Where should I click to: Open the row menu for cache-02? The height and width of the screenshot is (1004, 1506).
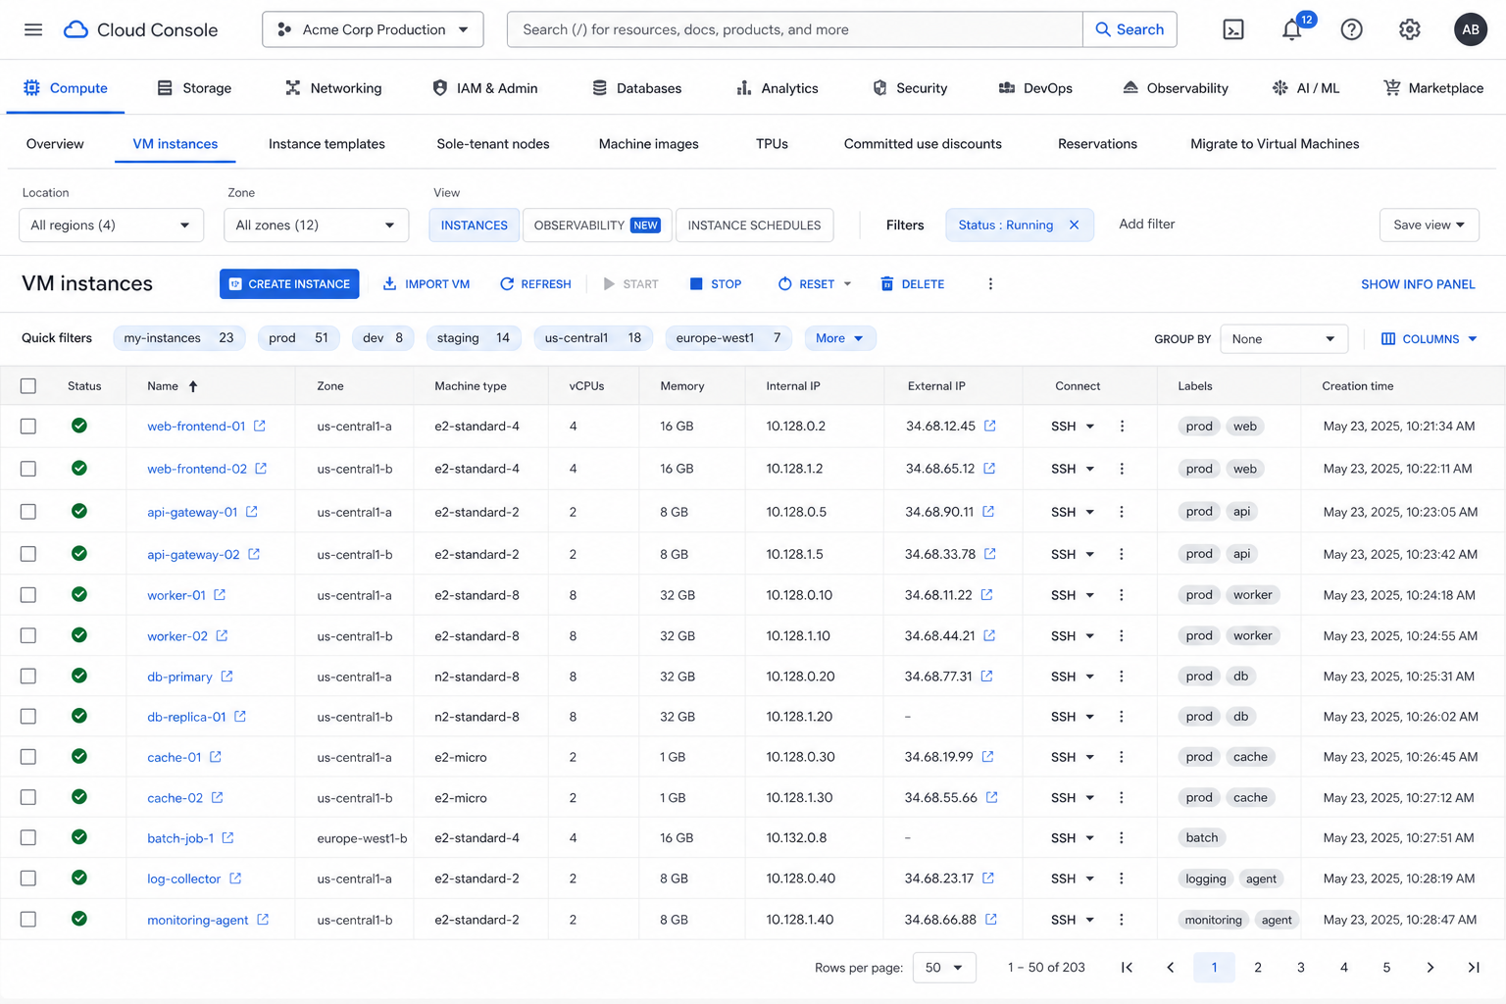click(x=1122, y=798)
